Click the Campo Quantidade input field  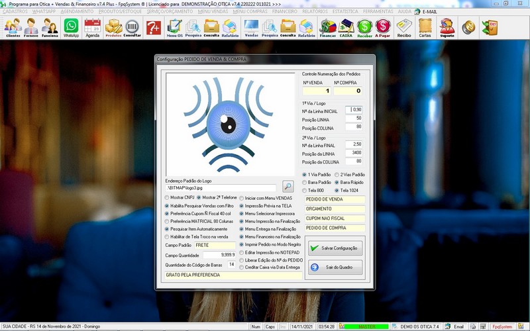pyautogui.click(x=219, y=254)
